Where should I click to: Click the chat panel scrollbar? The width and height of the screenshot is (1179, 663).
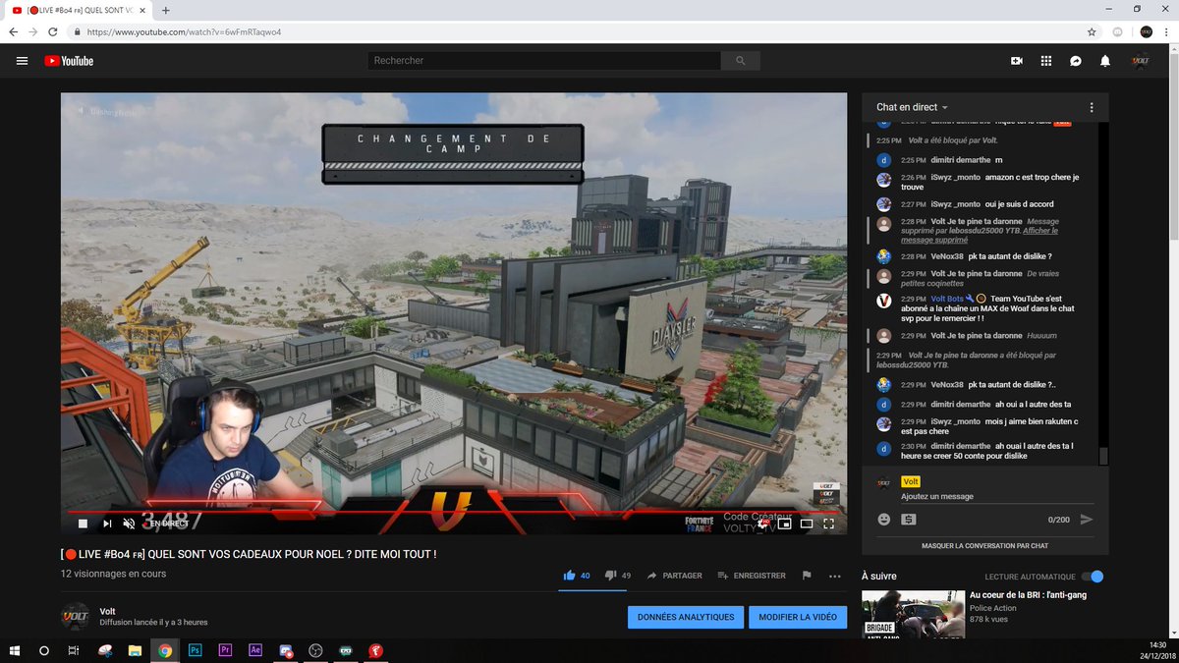(1103, 456)
